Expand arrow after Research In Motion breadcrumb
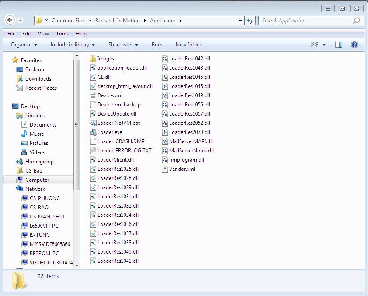The image size is (368, 296). tap(145, 21)
